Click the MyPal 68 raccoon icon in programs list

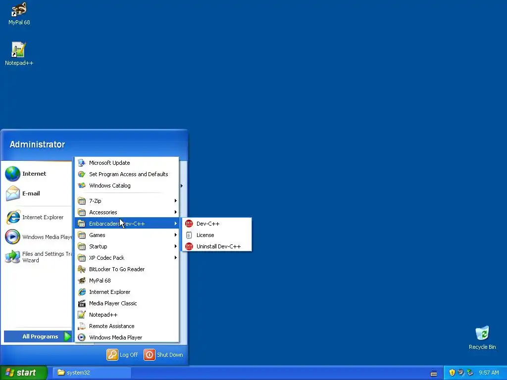click(82, 281)
